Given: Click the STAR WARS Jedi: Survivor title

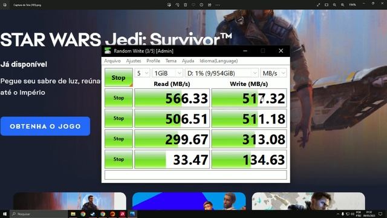Looking at the screenshot, I should tap(116, 39).
